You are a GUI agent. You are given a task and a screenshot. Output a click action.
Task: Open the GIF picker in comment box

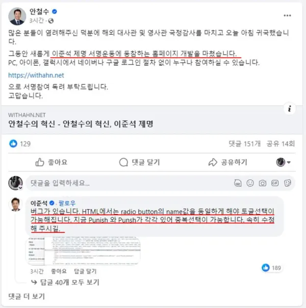pyautogui.click(x=275, y=183)
